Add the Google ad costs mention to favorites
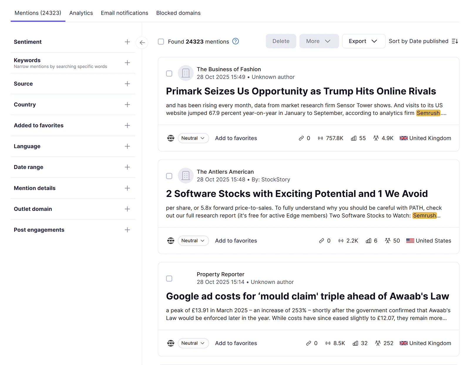Viewport: 470px width, 365px height. (x=236, y=343)
